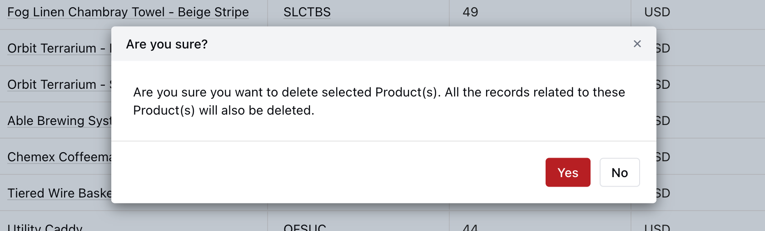Open the Able Brewing System product link

[x=59, y=121]
